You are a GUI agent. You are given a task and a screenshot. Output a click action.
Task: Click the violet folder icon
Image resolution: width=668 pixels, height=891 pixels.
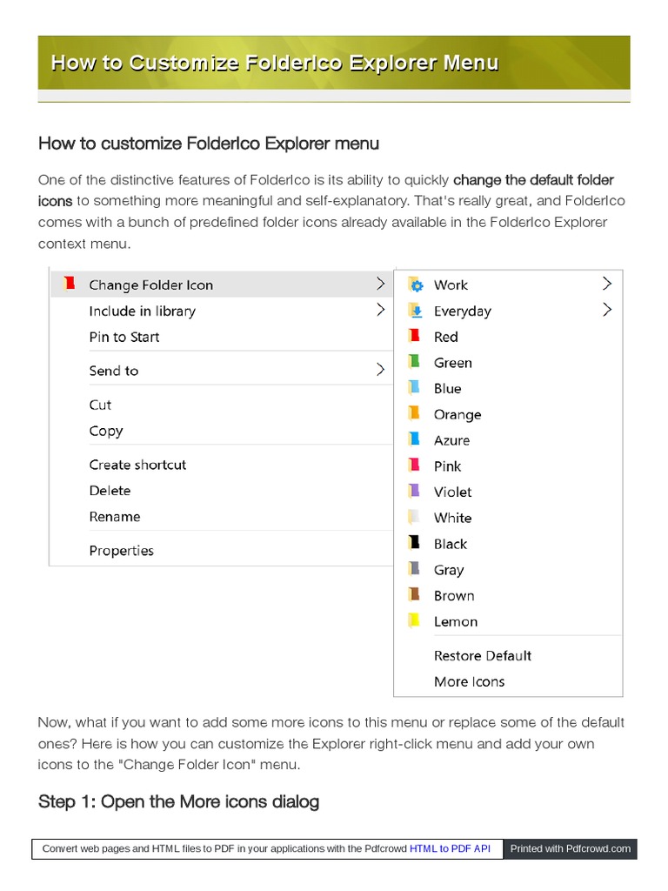point(415,492)
